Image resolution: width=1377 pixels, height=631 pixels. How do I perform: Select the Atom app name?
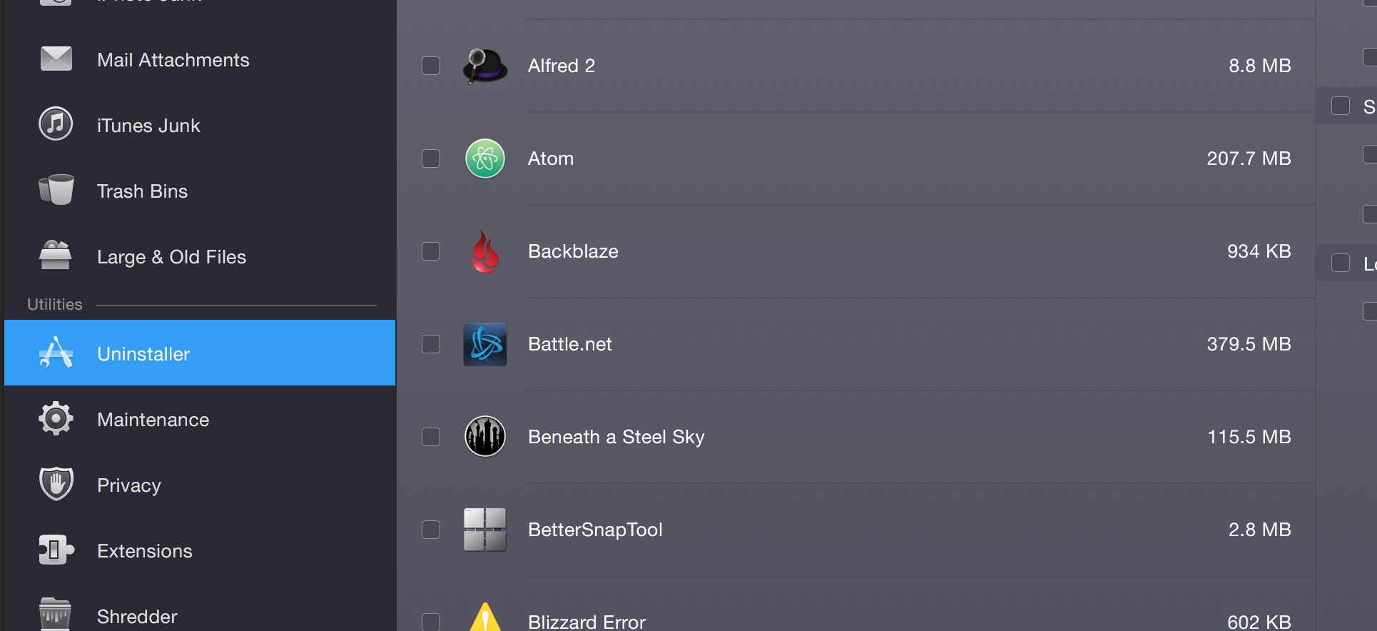tap(551, 158)
